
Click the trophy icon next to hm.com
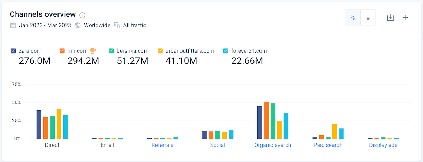[93, 50]
